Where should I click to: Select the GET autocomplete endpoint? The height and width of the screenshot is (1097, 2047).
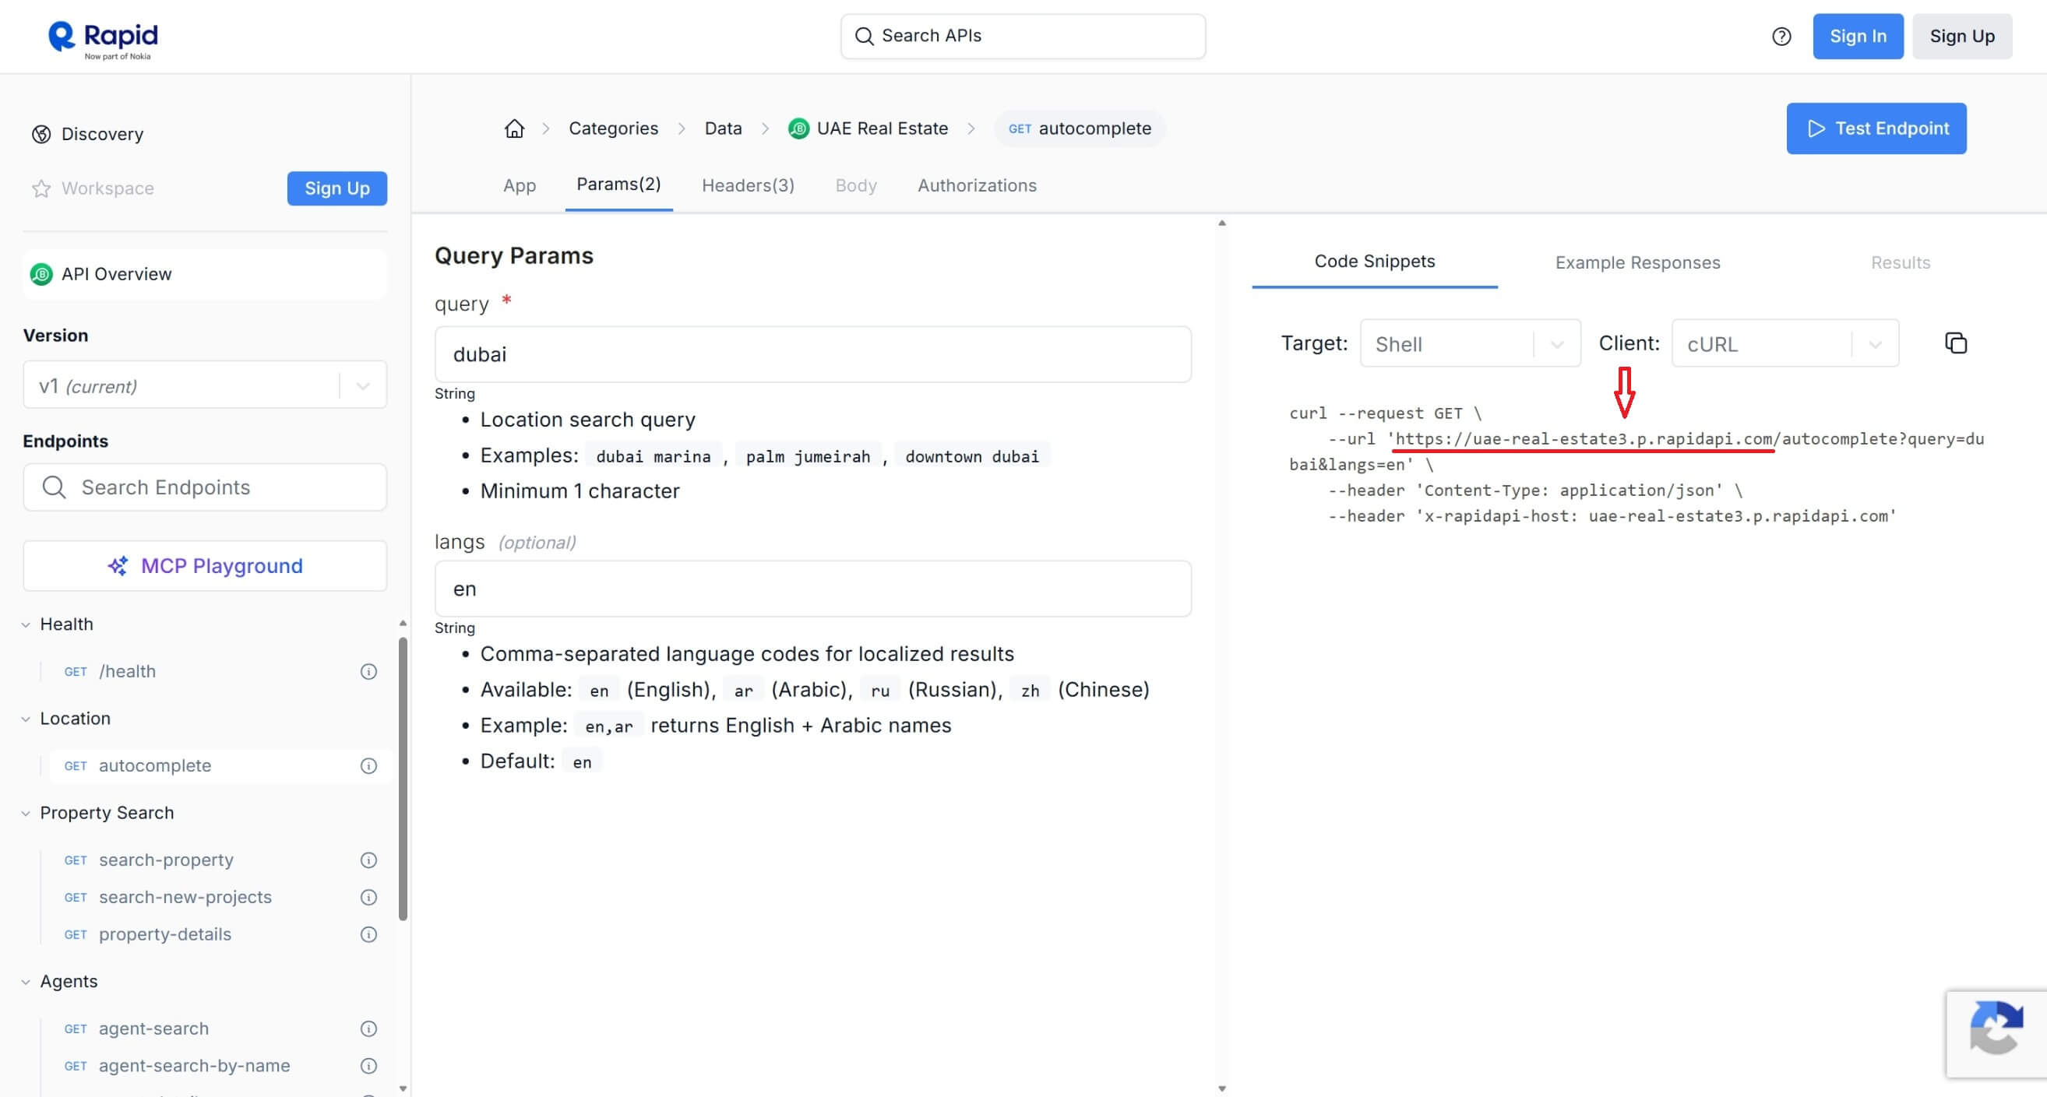coord(155,767)
